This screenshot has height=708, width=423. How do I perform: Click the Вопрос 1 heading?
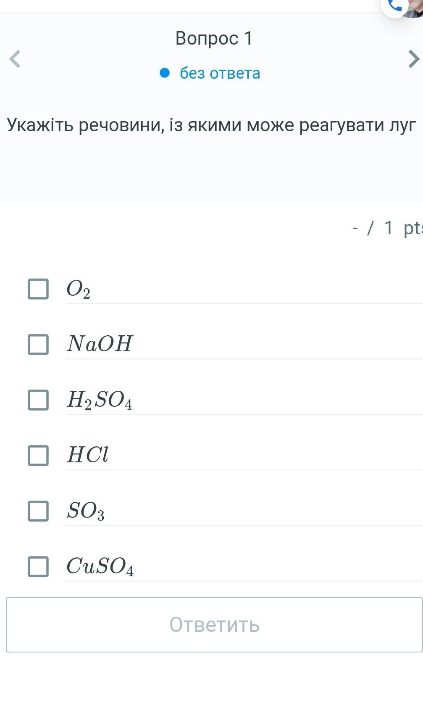[214, 38]
